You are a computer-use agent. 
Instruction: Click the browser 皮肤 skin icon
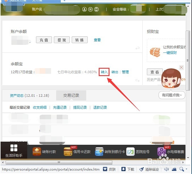(x=105, y=169)
